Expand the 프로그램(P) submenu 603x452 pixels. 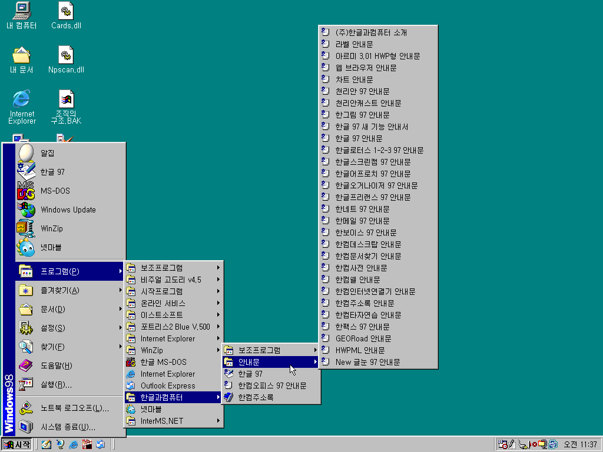[x=71, y=271]
